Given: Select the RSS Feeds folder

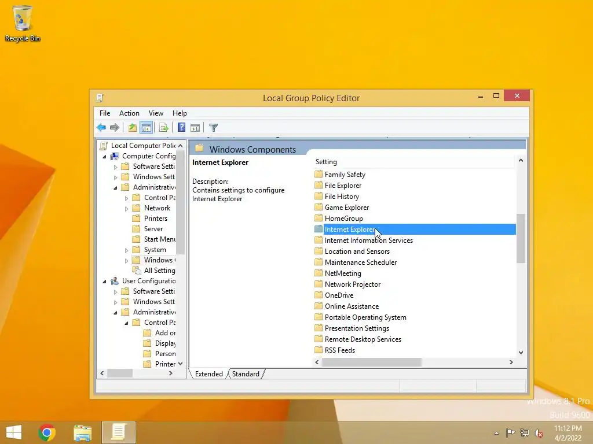Looking at the screenshot, I should pyautogui.click(x=340, y=350).
